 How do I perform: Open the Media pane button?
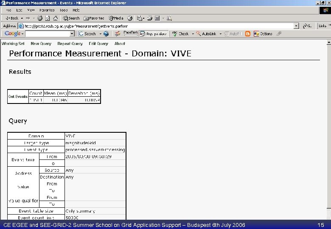pyautogui.click(x=116, y=18)
